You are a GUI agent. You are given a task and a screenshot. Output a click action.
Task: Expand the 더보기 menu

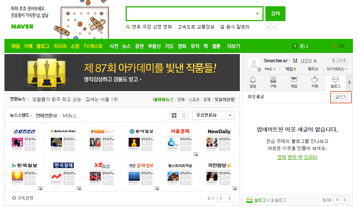(x=235, y=46)
